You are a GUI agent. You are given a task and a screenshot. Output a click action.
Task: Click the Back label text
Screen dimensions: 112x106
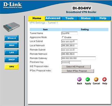point(80,83)
